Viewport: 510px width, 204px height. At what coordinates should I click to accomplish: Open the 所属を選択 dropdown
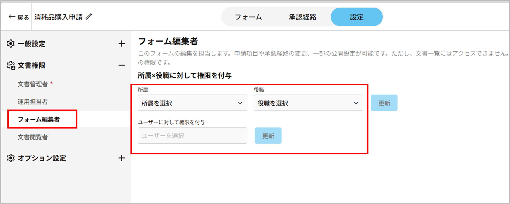point(192,103)
